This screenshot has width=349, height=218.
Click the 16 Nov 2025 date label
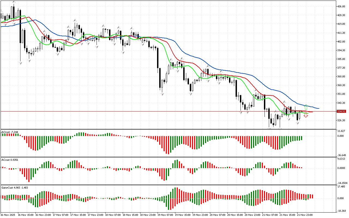click(8, 215)
